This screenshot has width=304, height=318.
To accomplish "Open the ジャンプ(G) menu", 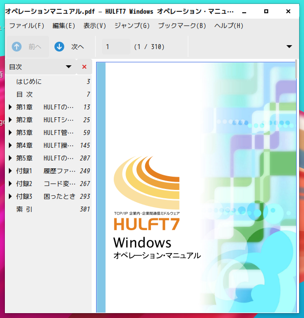I will 132,26.
